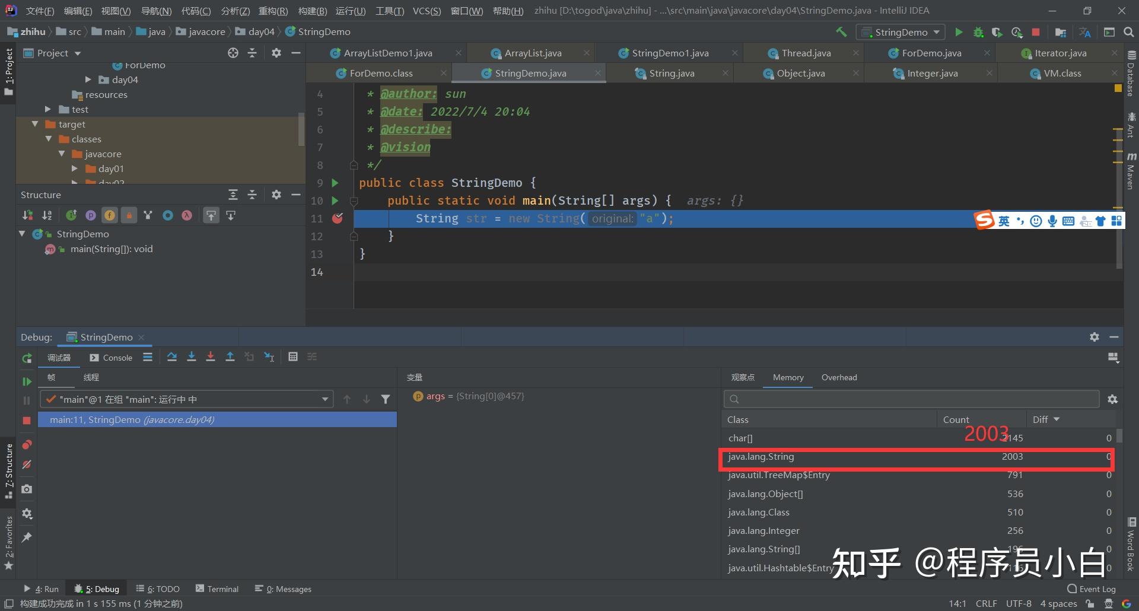Open Terminal tool window button
The width and height of the screenshot is (1139, 611).
217,589
